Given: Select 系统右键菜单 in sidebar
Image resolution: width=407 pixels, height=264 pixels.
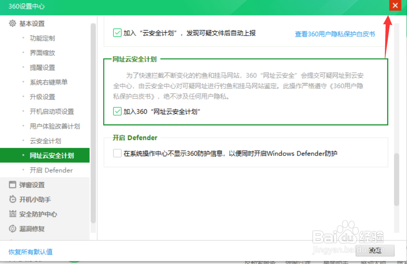Looking at the screenshot, I should (x=49, y=82).
